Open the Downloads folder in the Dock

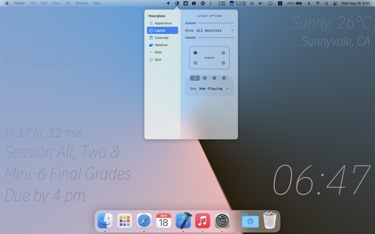[250, 221]
